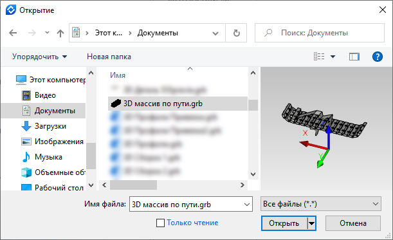Focus the 'Поиск: Документы' search field
The image size is (393, 240).
(x=319, y=33)
